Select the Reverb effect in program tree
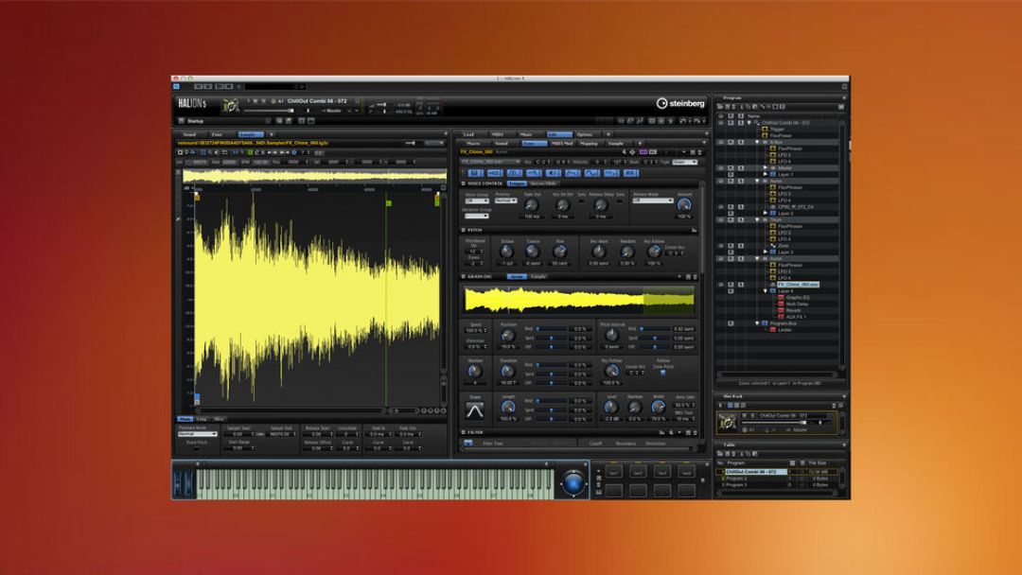 click(793, 310)
